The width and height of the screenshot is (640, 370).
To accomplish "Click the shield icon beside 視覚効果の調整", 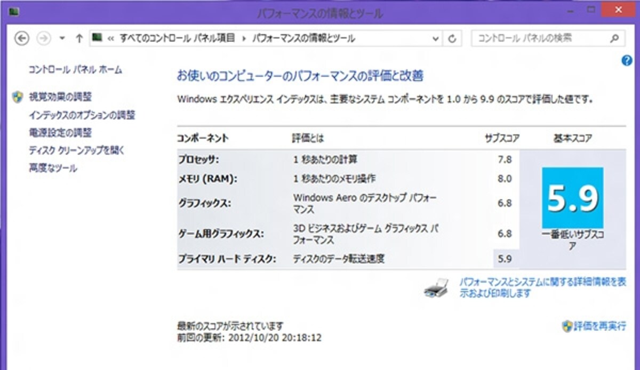I will point(18,97).
